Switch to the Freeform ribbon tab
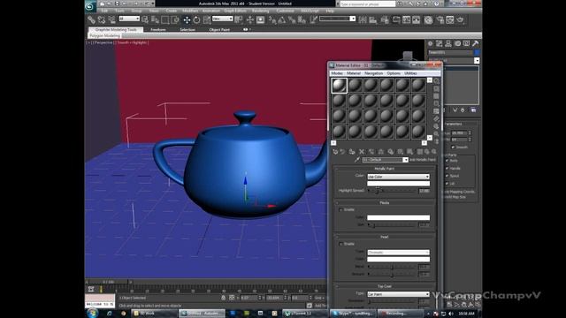Image resolution: width=566 pixels, height=318 pixels. coord(158,29)
